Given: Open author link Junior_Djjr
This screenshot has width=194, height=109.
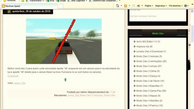Looking at the screenshot, I should click(20, 83).
